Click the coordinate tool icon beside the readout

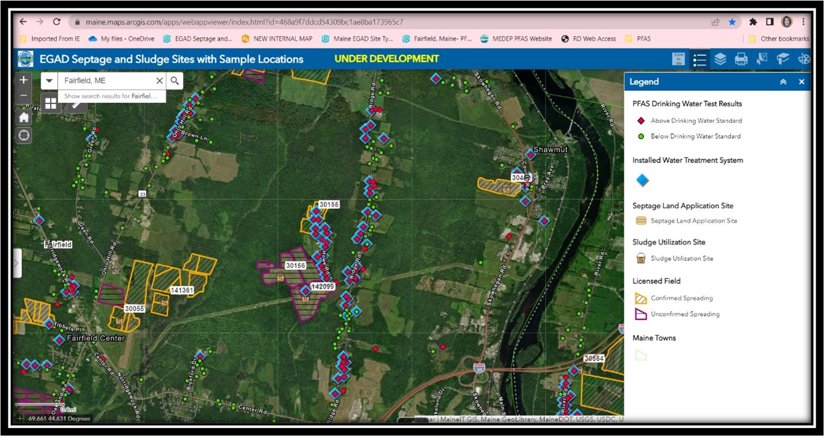[x=20, y=418]
